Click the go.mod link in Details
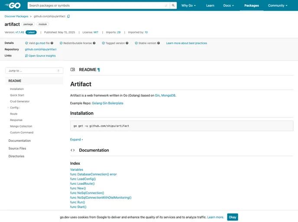Viewport: 298px width, 222px height. click(40, 43)
